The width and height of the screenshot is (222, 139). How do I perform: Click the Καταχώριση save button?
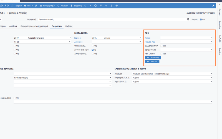(x=46, y=6)
